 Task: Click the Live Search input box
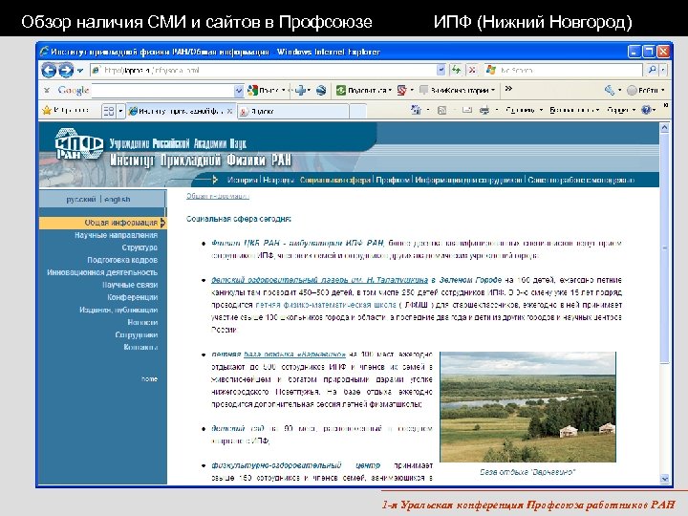click(564, 70)
